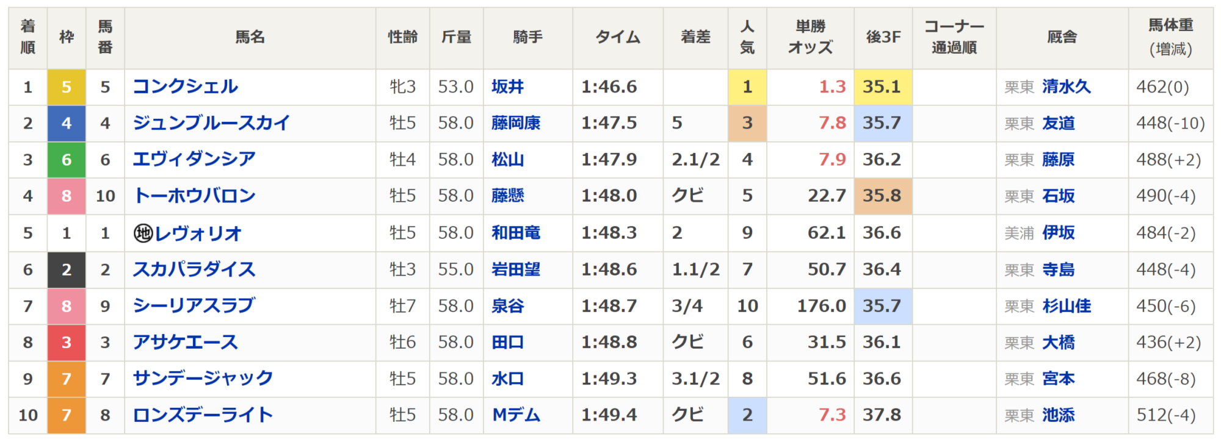Open the ジュンブルースカイ horse link
This screenshot has height=442, width=1221.
click(x=211, y=123)
